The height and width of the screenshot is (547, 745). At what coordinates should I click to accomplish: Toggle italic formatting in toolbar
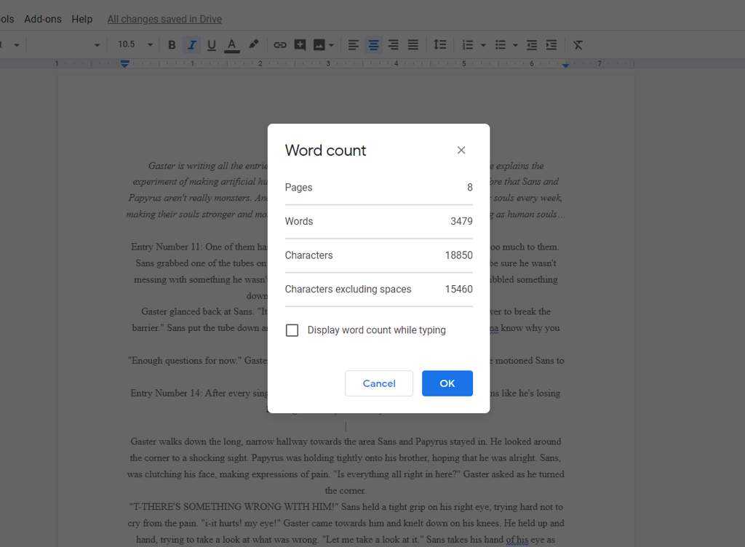(x=191, y=45)
